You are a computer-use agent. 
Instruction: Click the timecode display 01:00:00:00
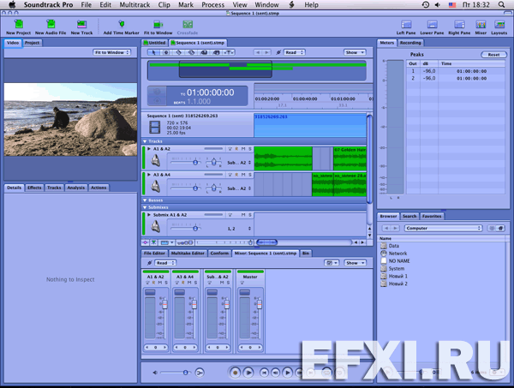[x=211, y=93]
